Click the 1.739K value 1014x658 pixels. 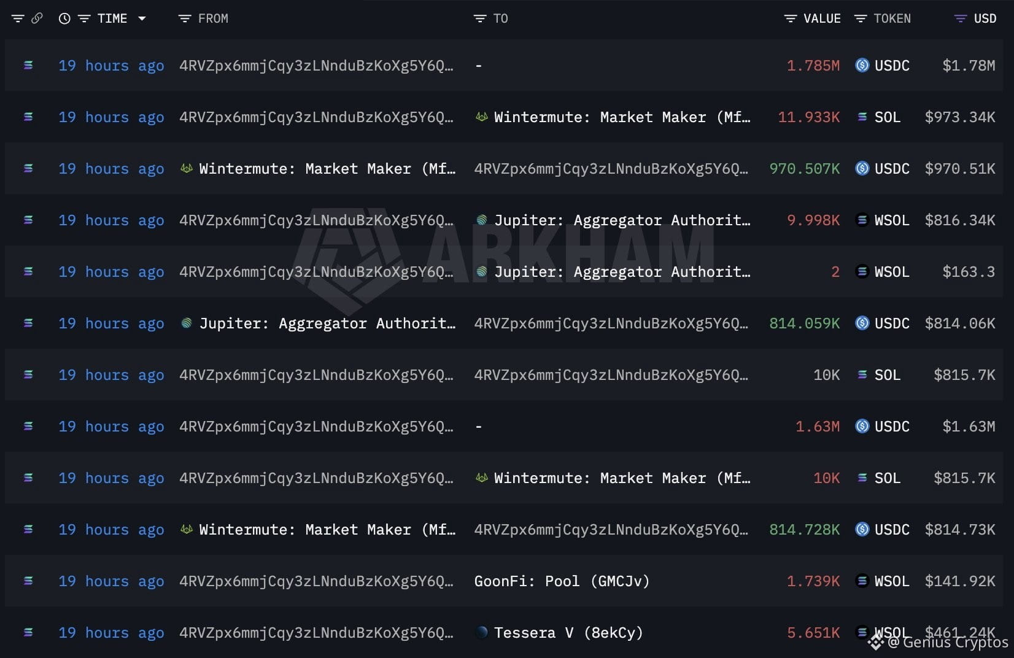[813, 581]
